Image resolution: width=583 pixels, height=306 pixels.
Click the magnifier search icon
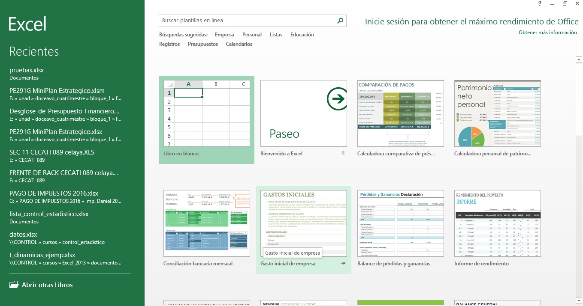click(340, 21)
